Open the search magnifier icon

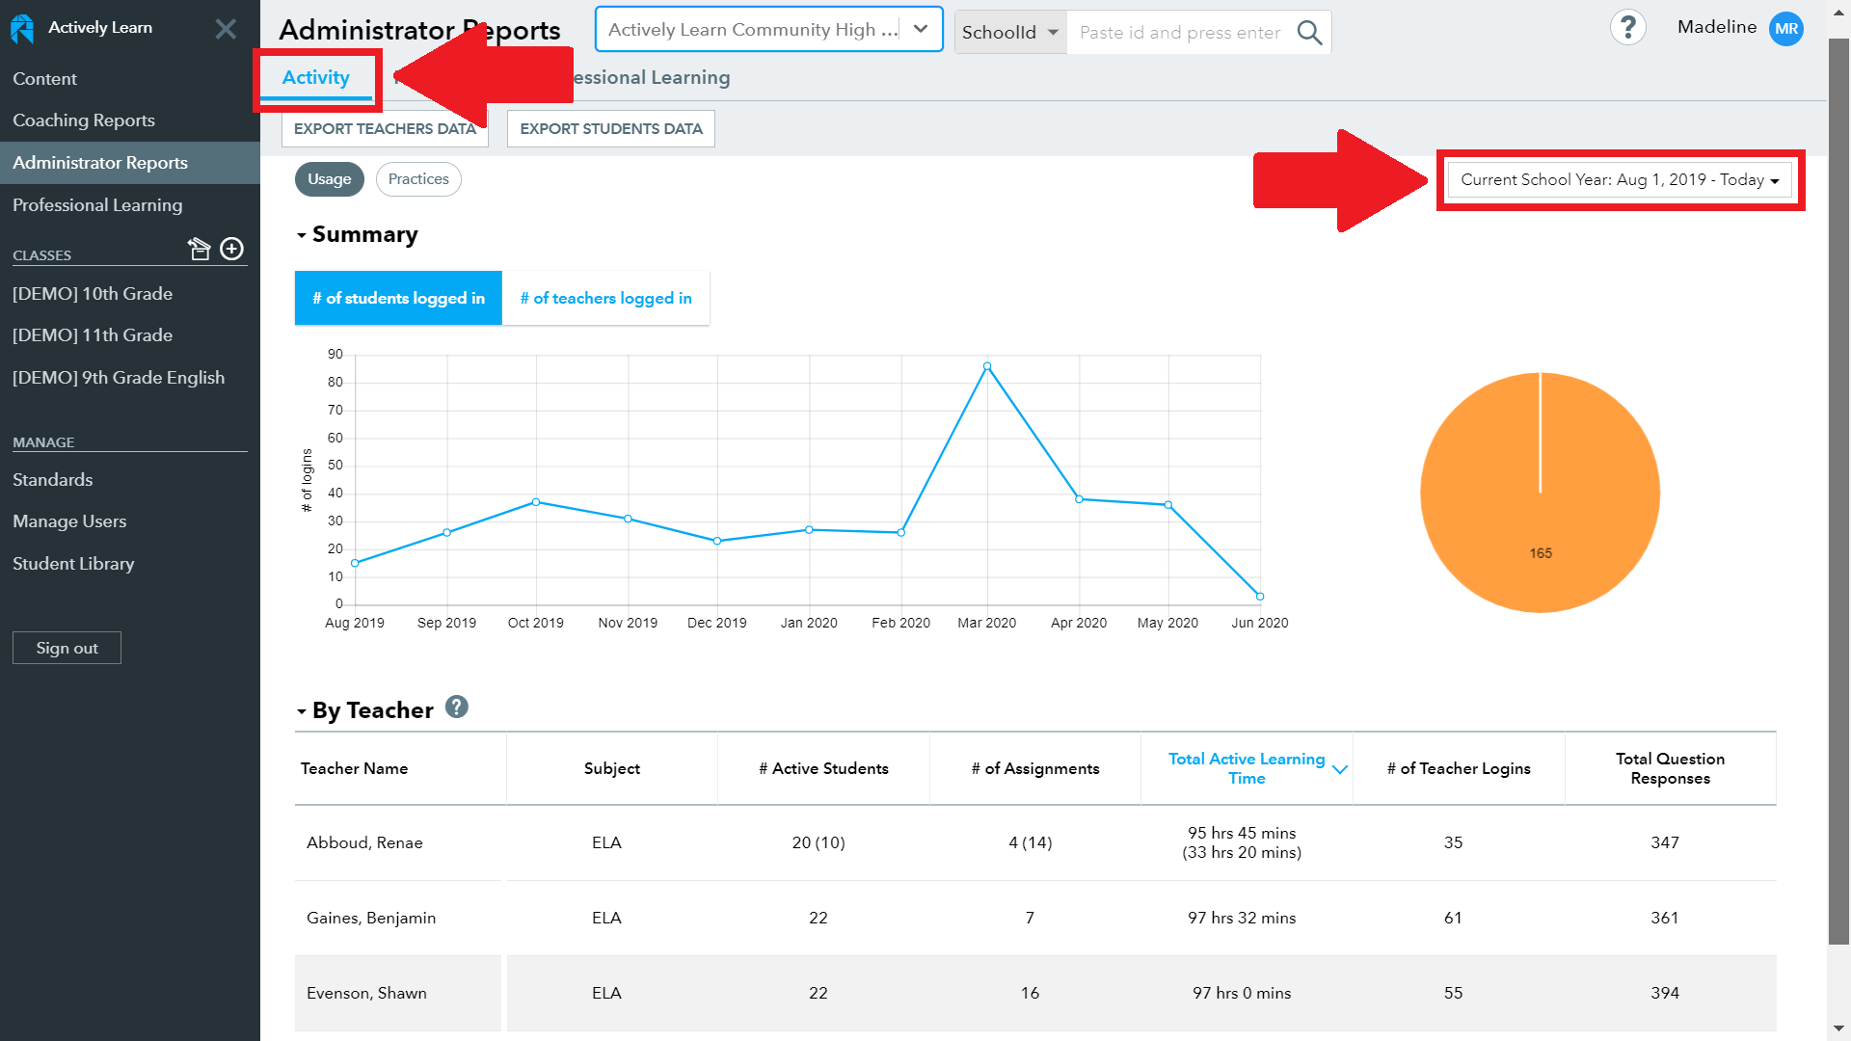pyautogui.click(x=1309, y=32)
